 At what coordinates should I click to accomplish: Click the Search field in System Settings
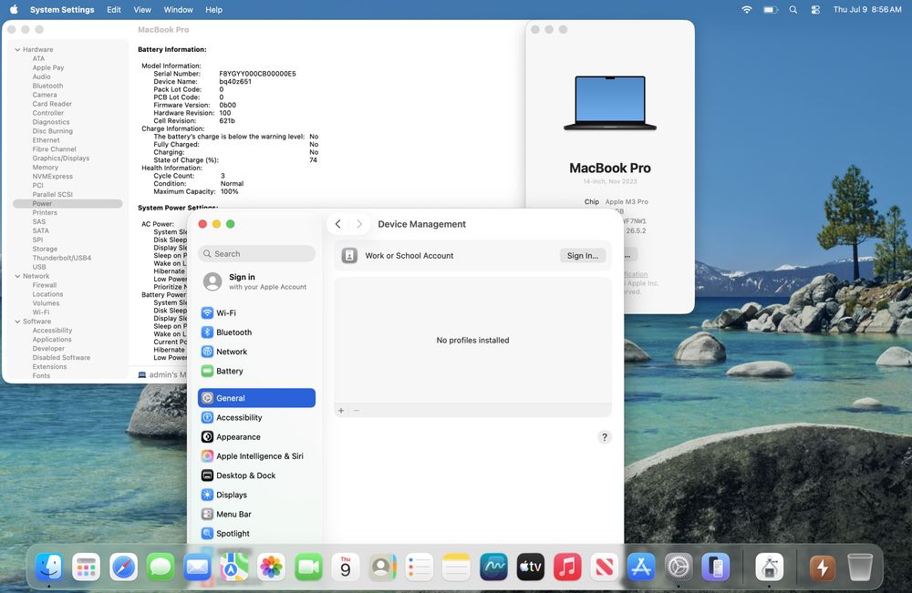[256, 254]
